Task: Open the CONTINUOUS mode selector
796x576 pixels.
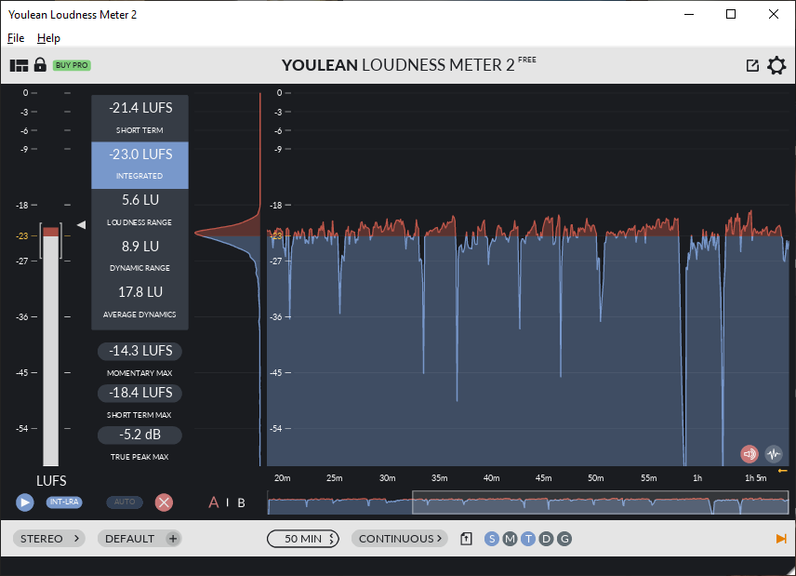Action: click(x=400, y=539)
